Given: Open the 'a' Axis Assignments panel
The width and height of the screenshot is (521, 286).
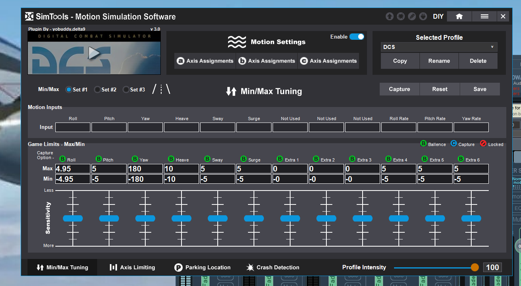Looking at the screenshot, I should pos(205,61).
